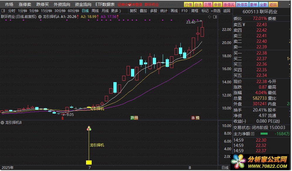Click the 证券交易未登录 status text
The width and height of the screenshot is (292, 171).
pyautogui.click(x=130, y=5)
